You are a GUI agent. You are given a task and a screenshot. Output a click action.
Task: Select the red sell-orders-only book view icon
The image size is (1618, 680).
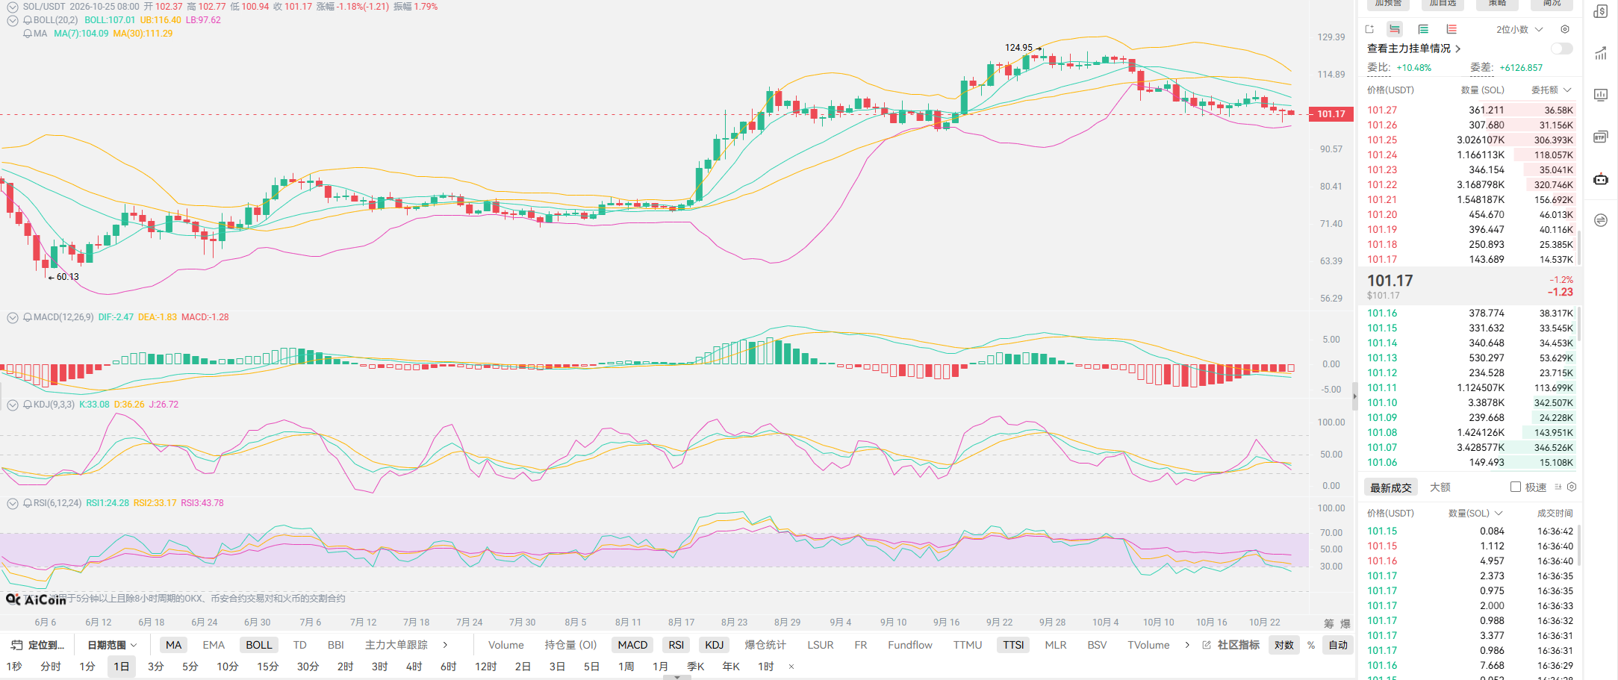coord(1451,29)
